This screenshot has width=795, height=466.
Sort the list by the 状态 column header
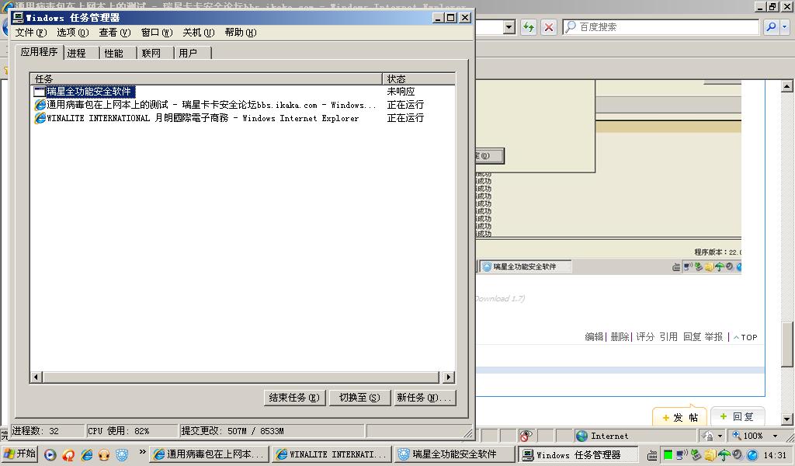(418, 78)
